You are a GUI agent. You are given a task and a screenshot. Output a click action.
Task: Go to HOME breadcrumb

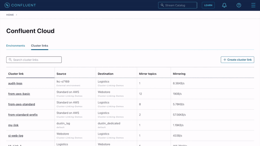coord(10,15)
